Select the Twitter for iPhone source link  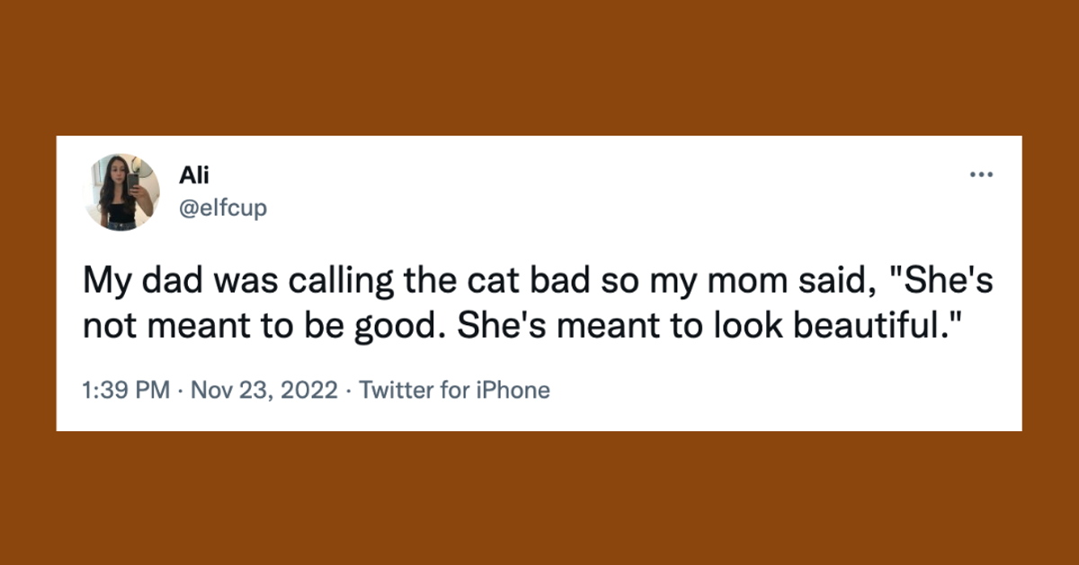click(x=454, y=390)
